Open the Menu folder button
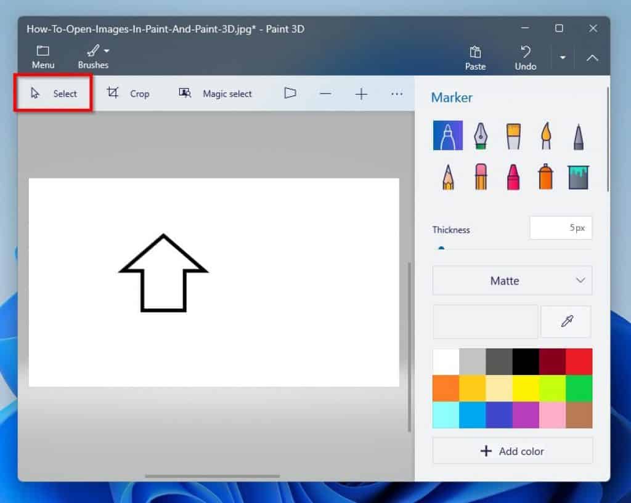The width and height of the screenshot is (631, 503). click(43, 57)
